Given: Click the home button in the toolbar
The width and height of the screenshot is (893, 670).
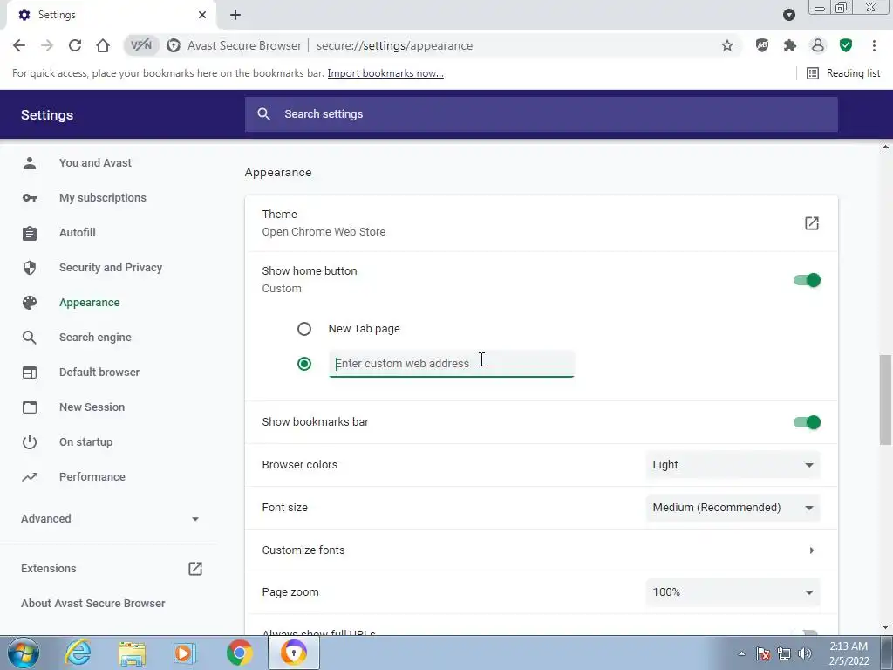Looking at the screenshot, I should pos(103,45).
